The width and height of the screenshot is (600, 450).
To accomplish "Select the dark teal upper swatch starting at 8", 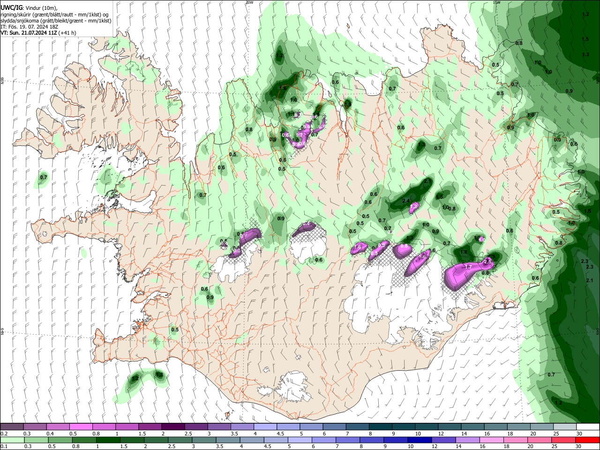I will pos(380,427).
